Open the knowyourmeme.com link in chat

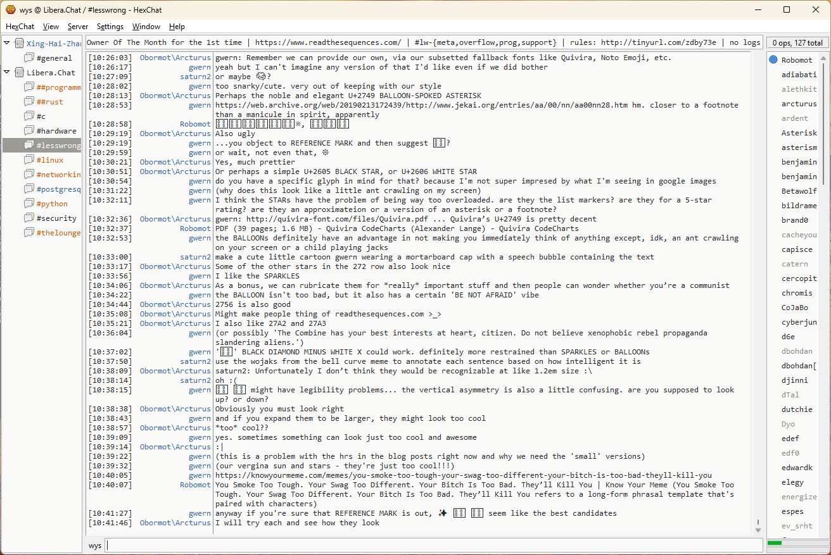click(x=463, y=475)
